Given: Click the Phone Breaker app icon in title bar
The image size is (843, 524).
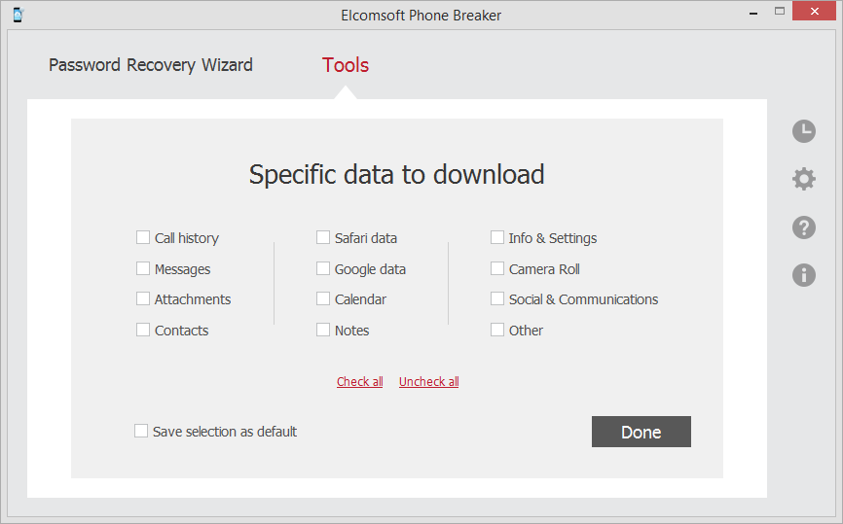Looking at the screenshot, I should [x=18, y=15].
